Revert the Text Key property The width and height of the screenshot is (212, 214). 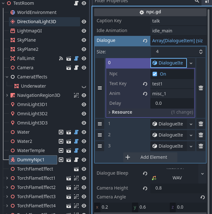[145, 84]
